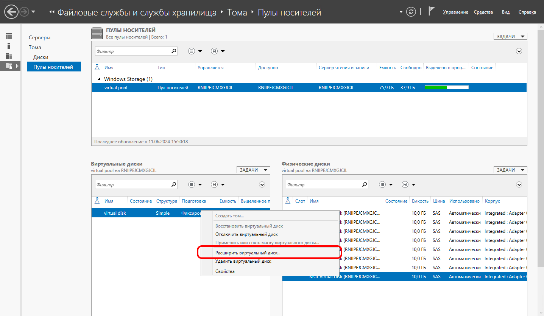Click in the physical disks filter field
Image resolution: width=544 pixels, height=316 pixels.
[x=323, y=184]
